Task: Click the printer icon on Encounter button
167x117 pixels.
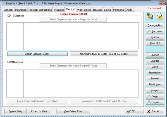Action: 149,31
